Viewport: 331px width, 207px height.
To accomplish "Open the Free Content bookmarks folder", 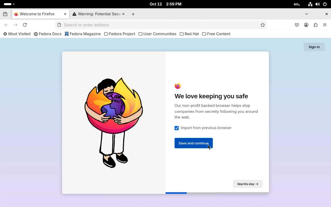I will click(x=216, y=34).
